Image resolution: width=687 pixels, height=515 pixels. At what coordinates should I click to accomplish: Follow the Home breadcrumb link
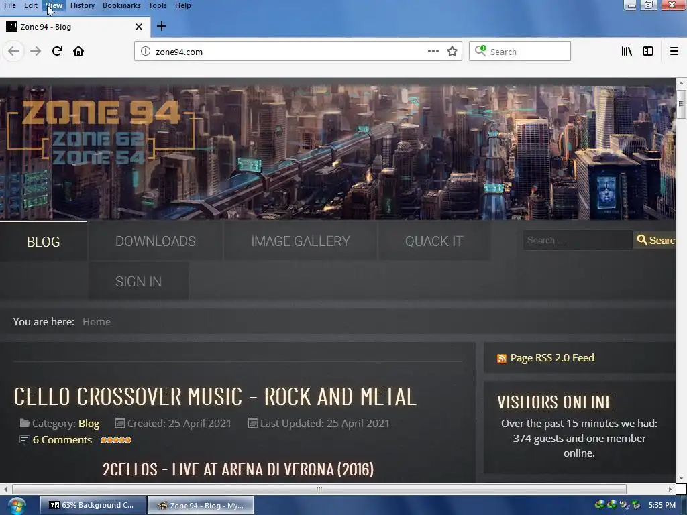click(97, 321)
